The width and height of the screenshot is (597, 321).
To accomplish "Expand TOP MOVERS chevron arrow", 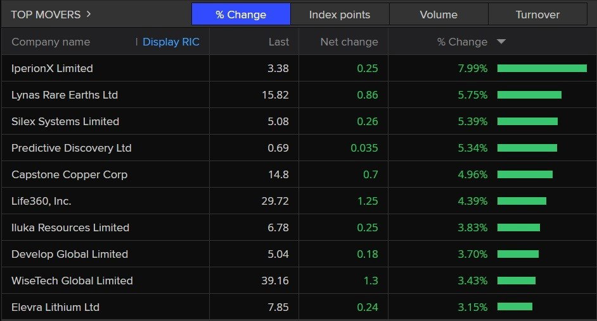I will [x=89, y=15].
